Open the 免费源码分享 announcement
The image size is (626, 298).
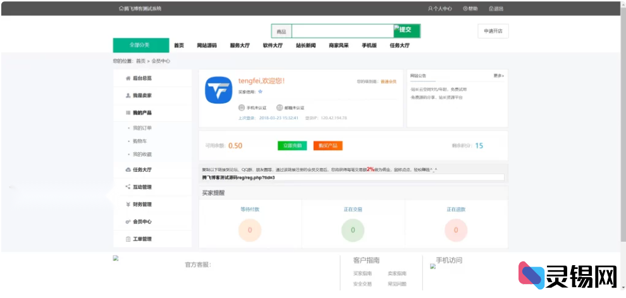(436, 97)
